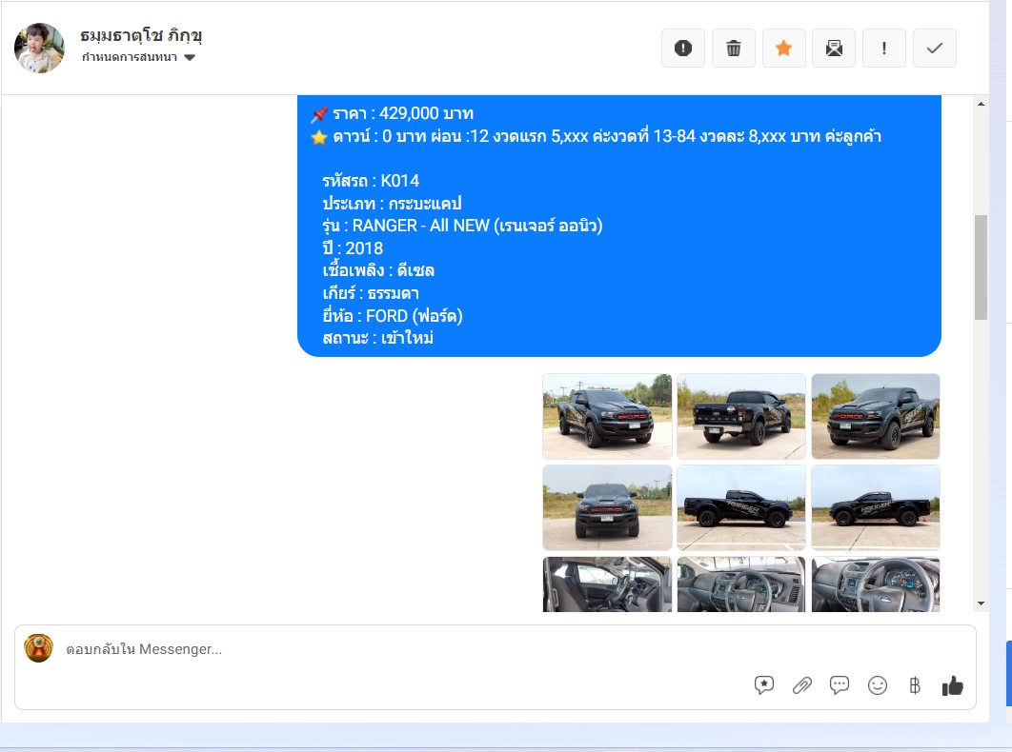This screenshot has width=1012, height=752.
Task: Mark conversation done with checkmark icon
Action: 935,48
